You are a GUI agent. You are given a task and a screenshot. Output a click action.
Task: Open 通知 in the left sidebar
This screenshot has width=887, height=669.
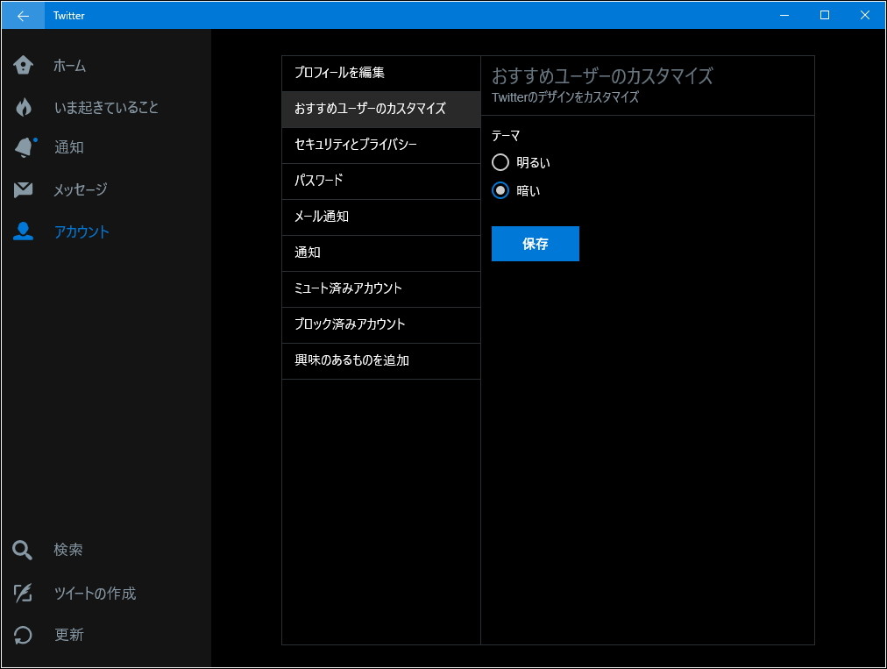69,147
